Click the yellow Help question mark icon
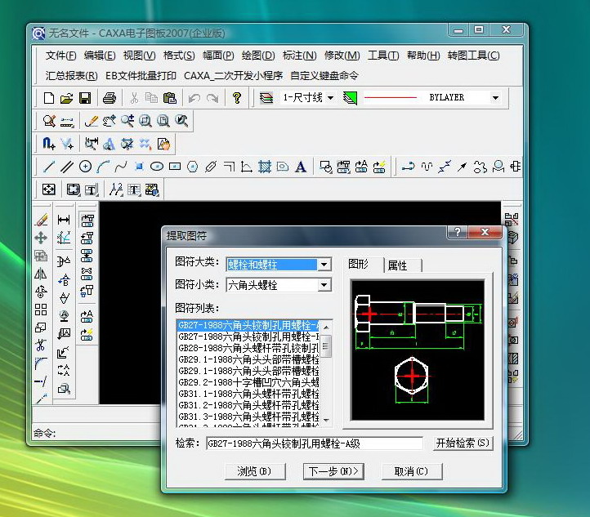The image size is (590, 517). (237, 98)
